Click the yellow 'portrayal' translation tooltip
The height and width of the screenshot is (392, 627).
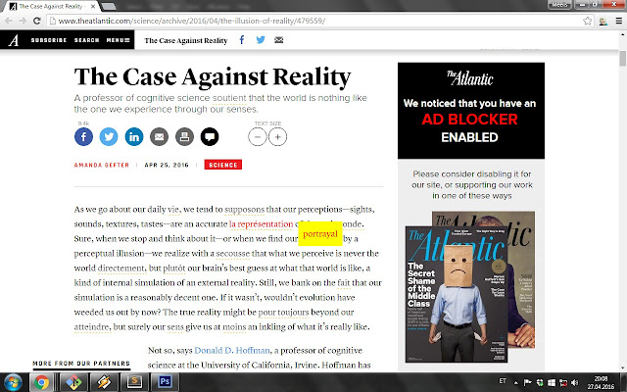tap(320, 233)
